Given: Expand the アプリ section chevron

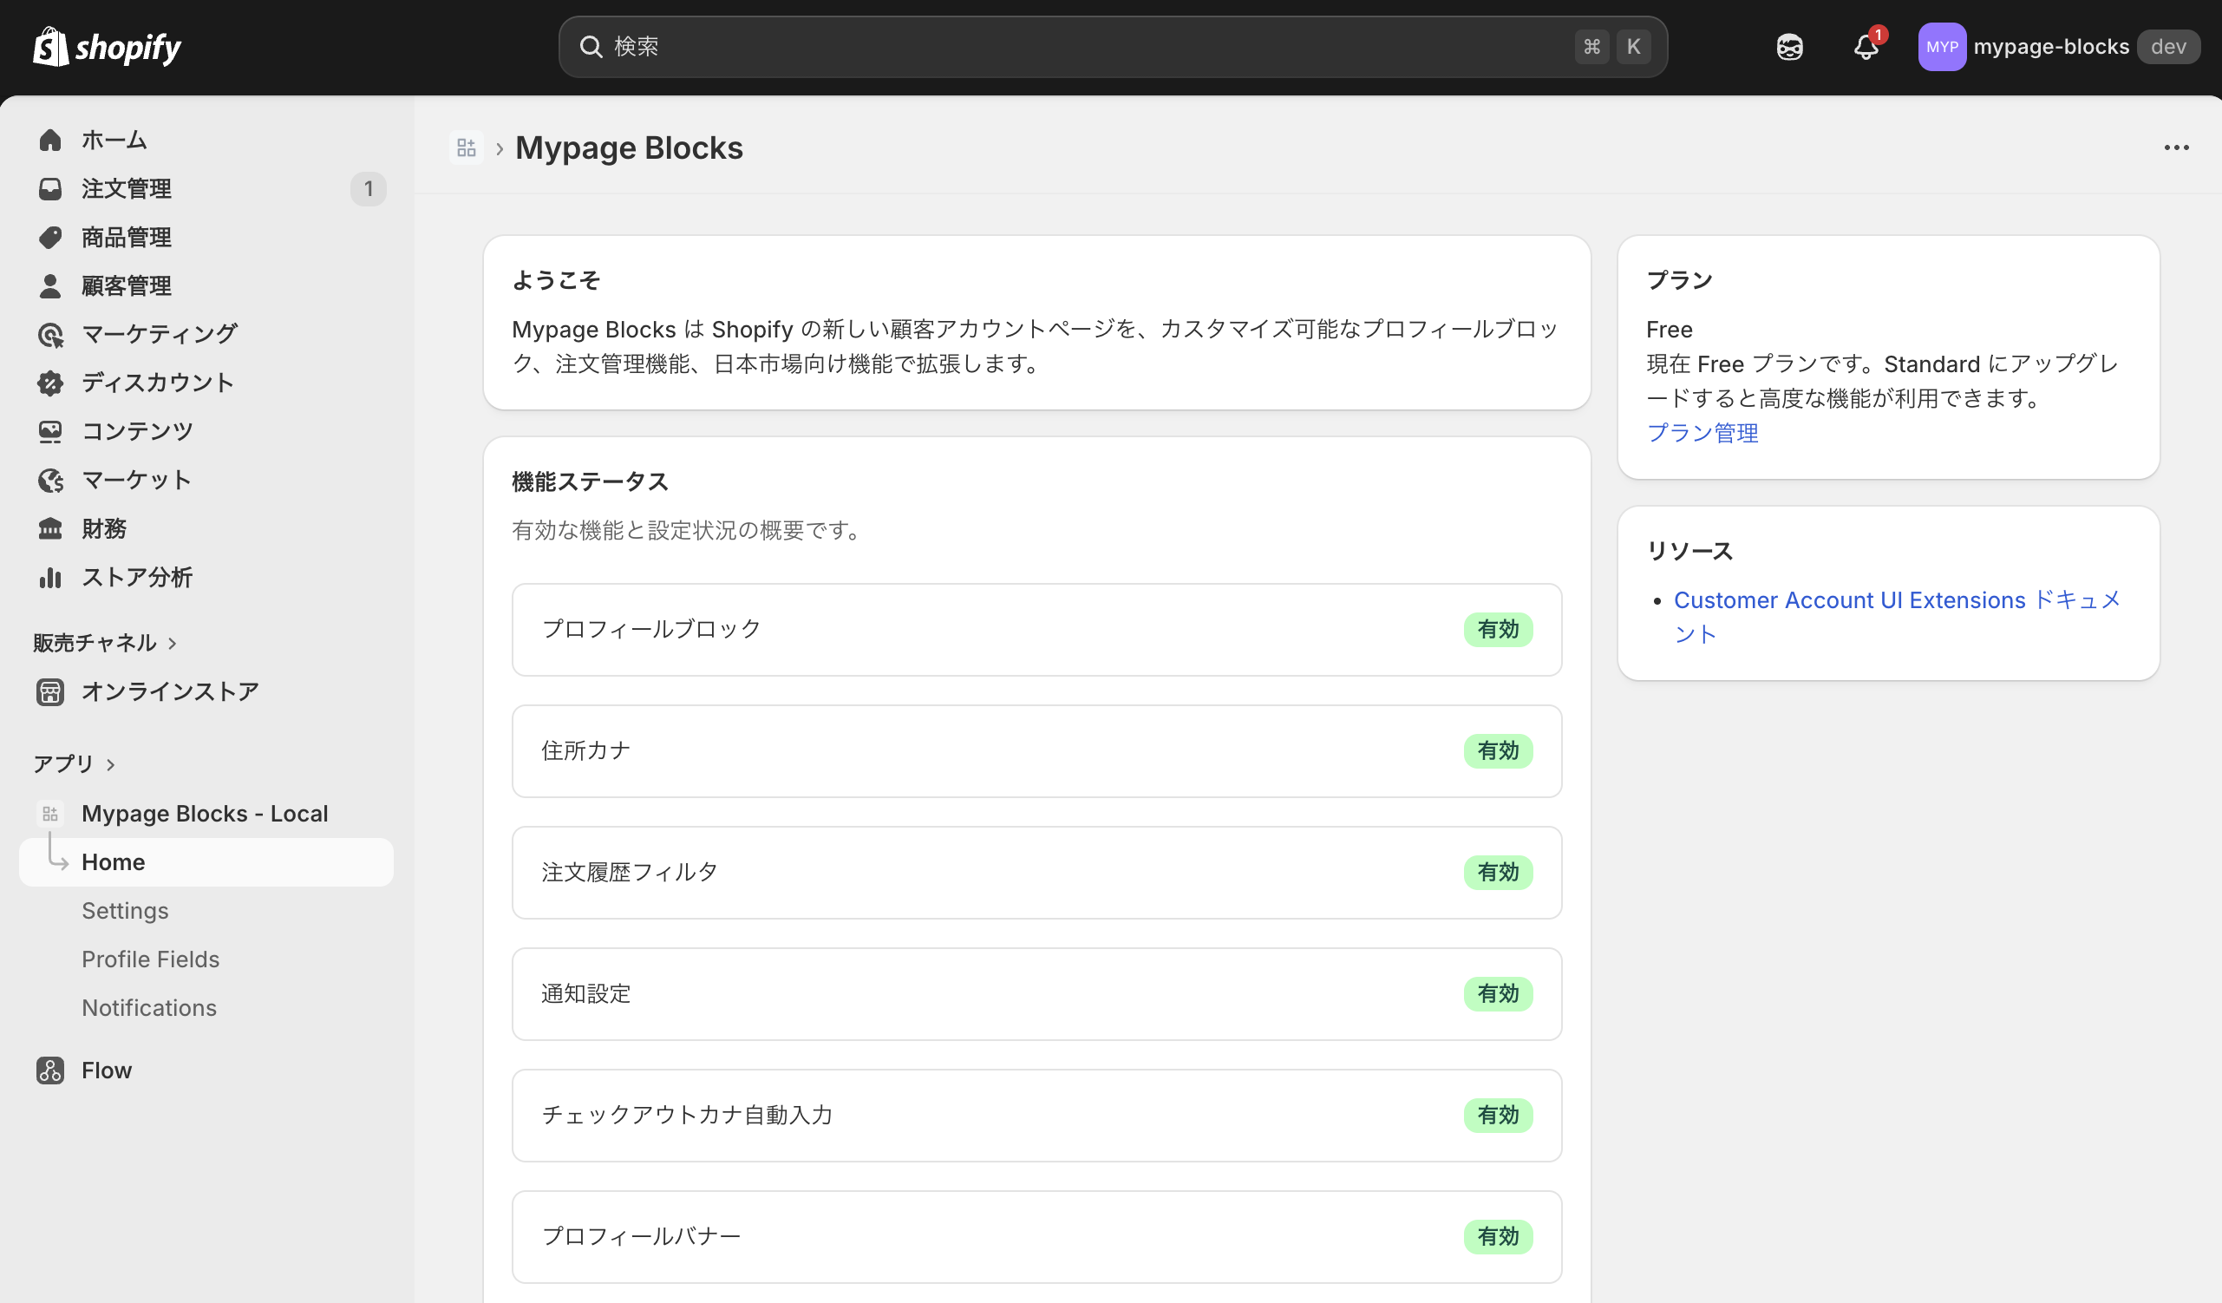Looking at the screenshot, I should coord(110,765).
